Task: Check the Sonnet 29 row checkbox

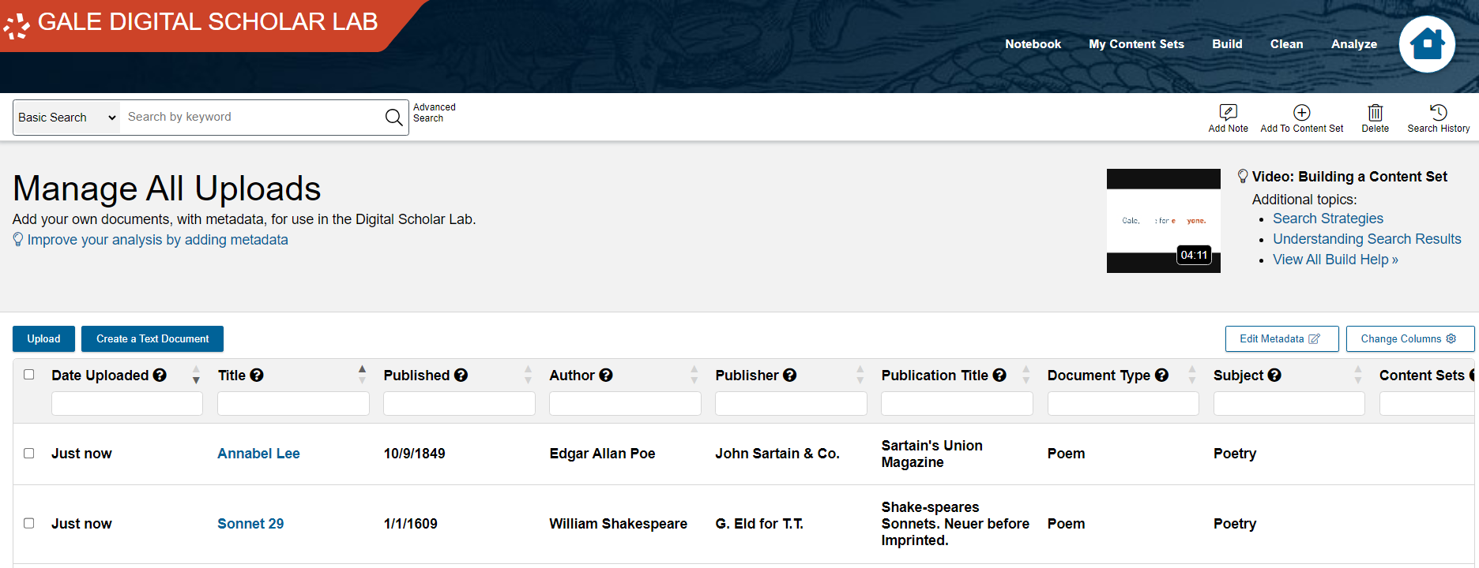Action: pyautogui.click(x=29, y=523)
